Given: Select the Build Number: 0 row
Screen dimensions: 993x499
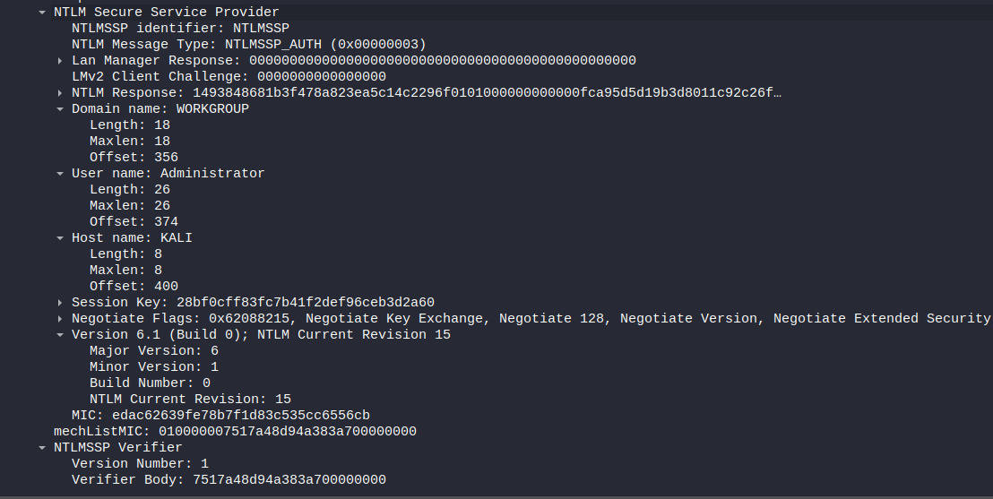Looking at the screenshot, I should (x=150, y=383).
